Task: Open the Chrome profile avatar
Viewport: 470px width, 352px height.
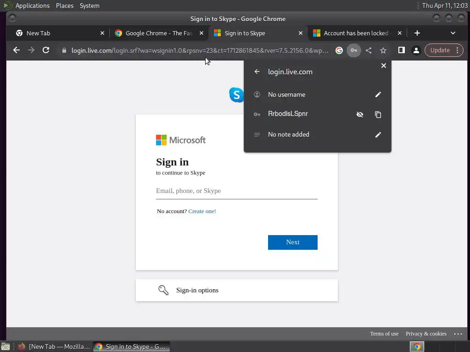Action: click(416, 50)
